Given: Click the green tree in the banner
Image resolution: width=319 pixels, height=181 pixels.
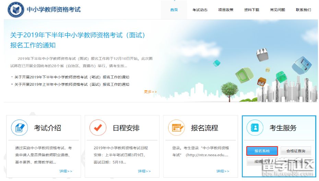Looking at the screenshot, I should pyautogui.click(x=229, y=92).
